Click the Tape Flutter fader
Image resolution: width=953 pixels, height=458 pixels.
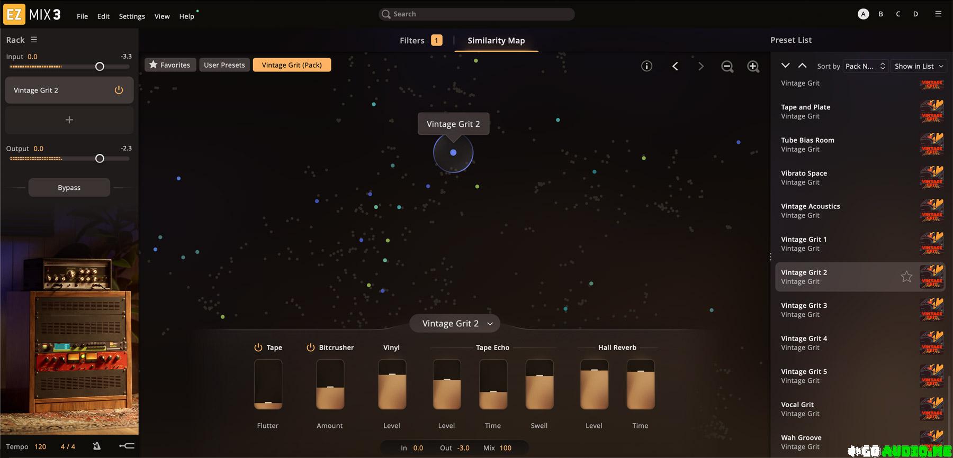(x=268, y=384)
